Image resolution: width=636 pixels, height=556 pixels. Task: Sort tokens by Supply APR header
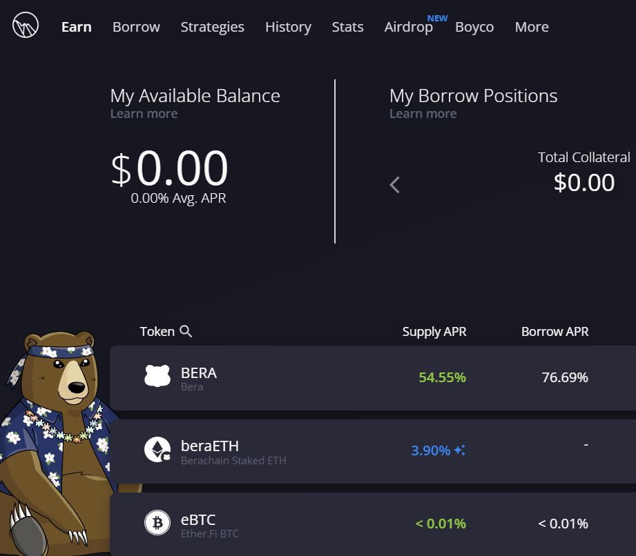click(434, 332)
